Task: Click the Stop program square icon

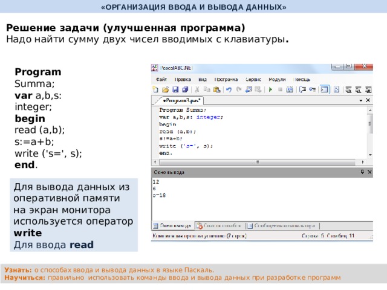Action: (x=280, y=89)
